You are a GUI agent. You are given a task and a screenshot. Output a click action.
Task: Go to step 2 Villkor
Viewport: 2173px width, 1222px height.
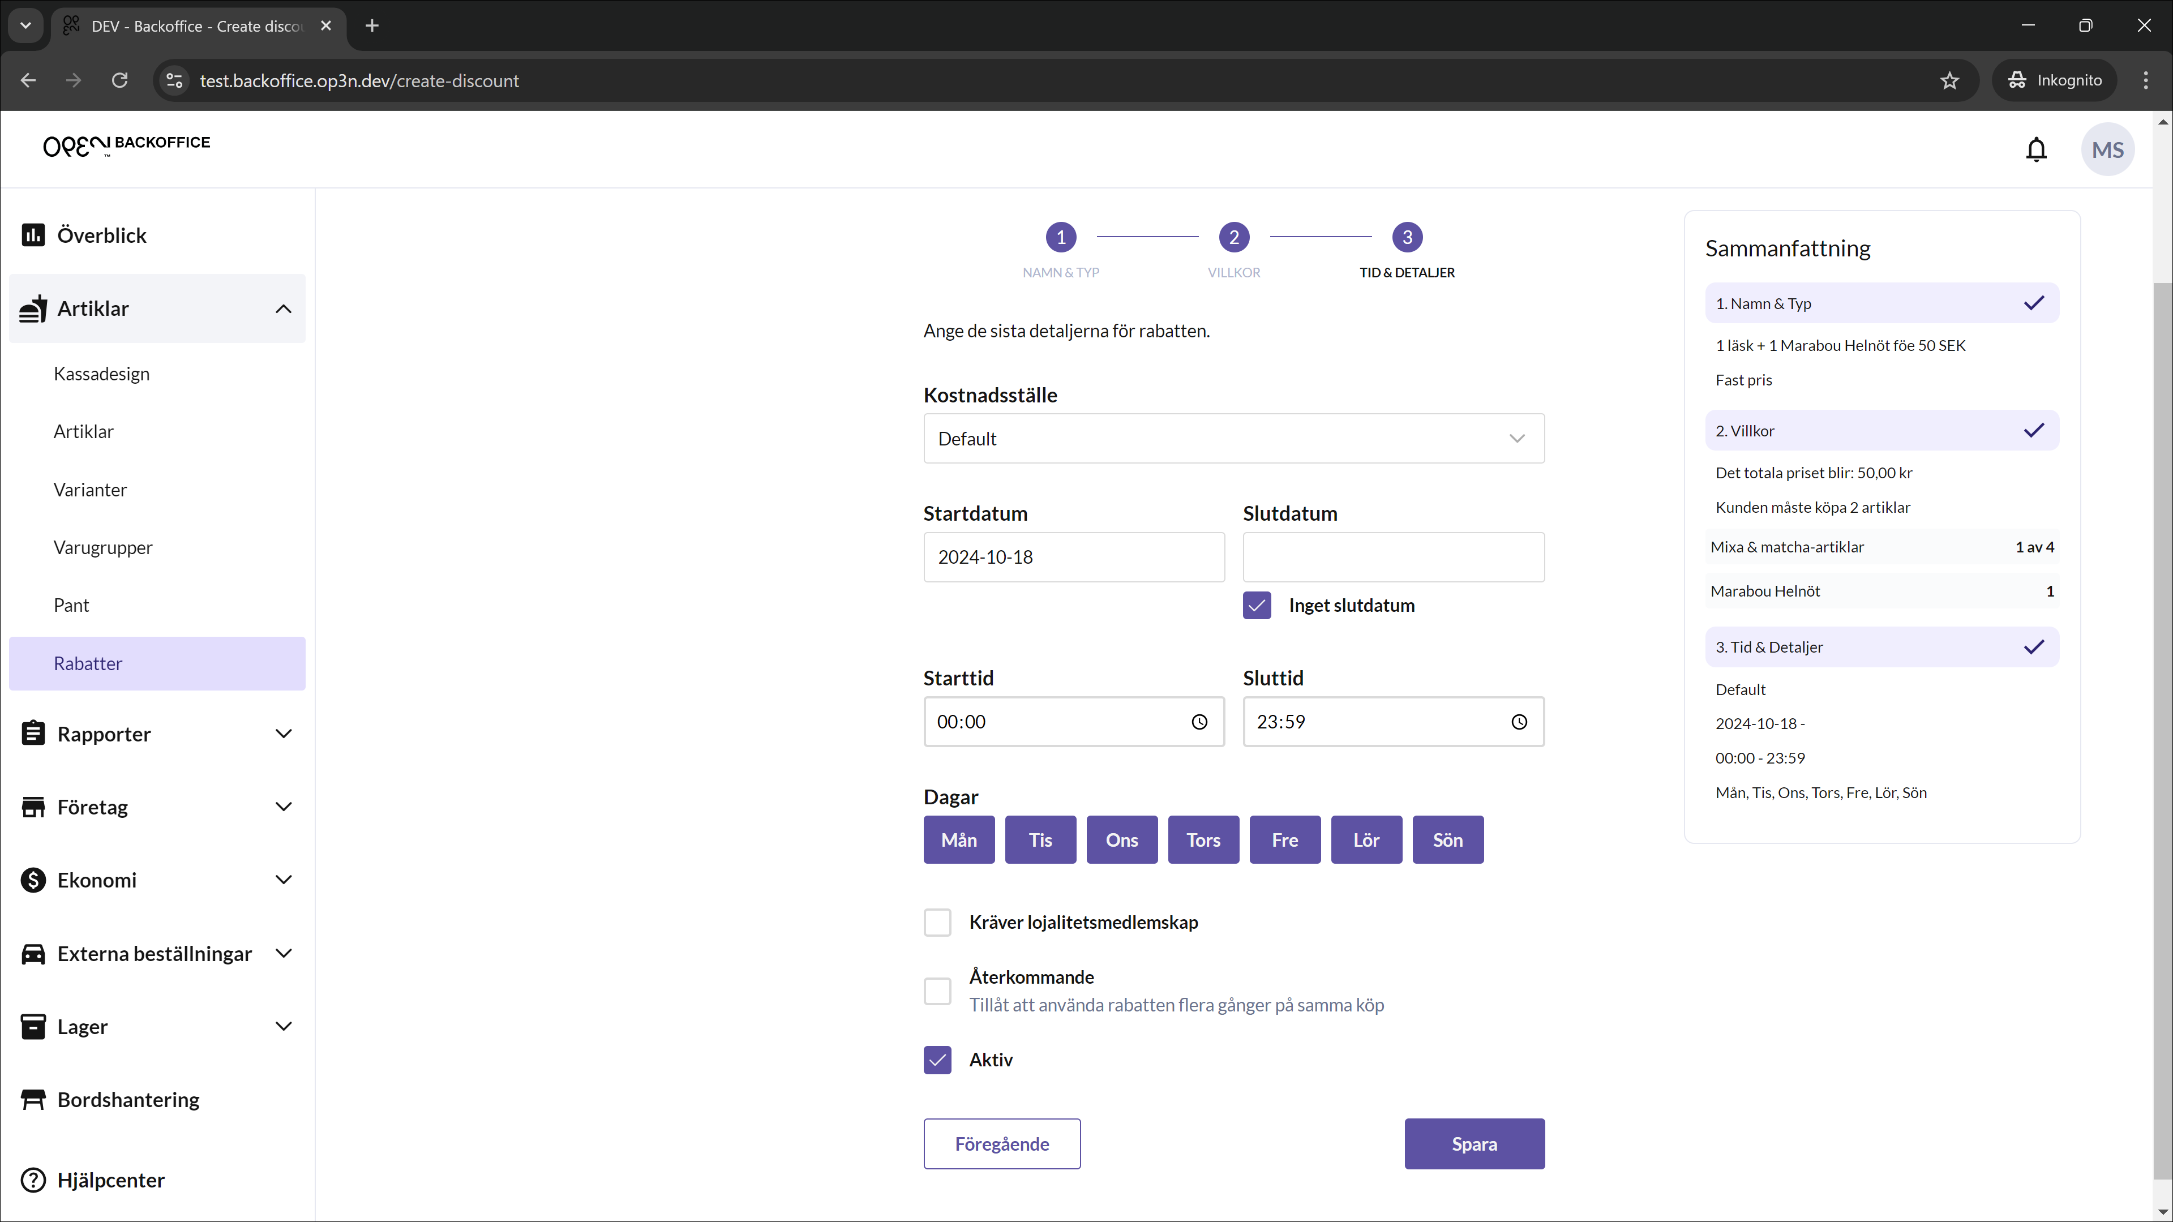pyautogui.click(x=1233, y=237)
